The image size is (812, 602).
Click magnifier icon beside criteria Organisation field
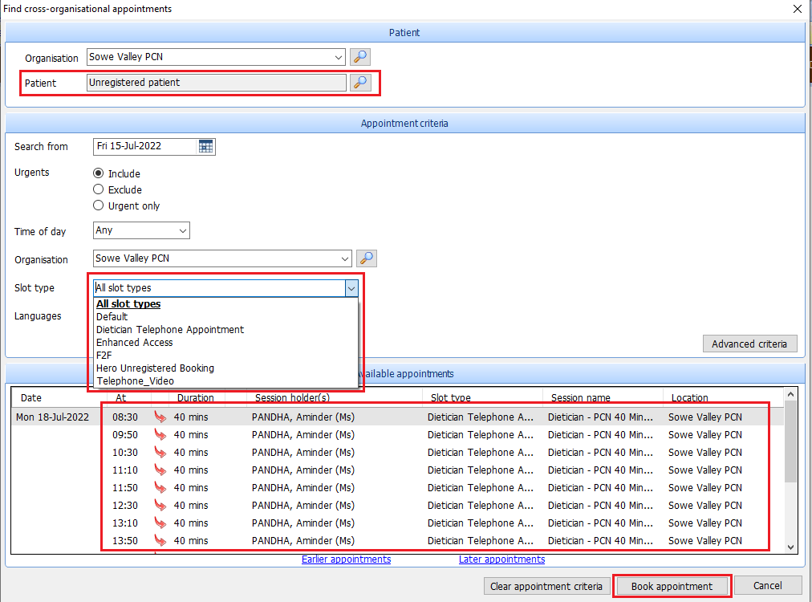[367, 258]
